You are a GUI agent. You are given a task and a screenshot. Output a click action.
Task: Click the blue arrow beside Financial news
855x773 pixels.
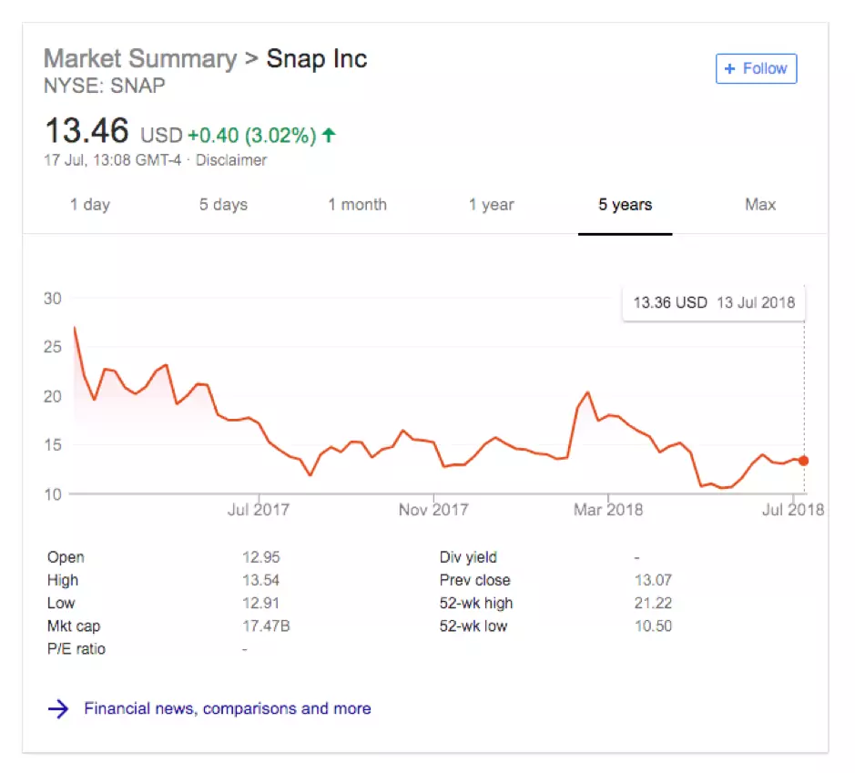point(58,709)
